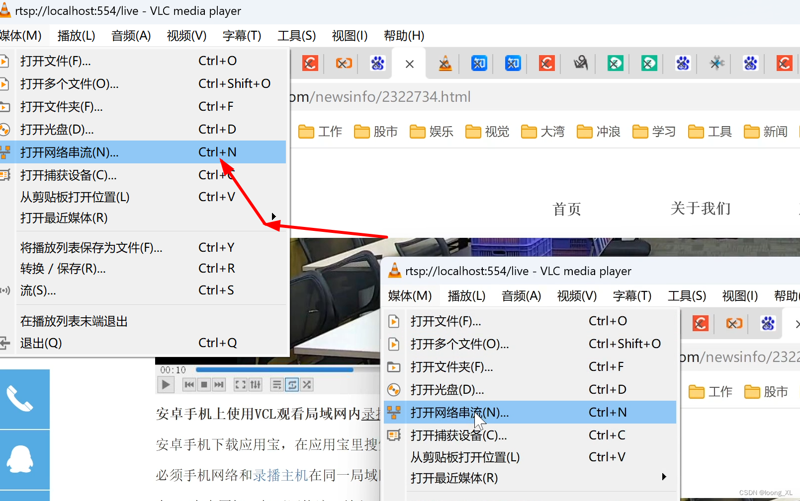
Task: Open the extended settings equalizer icon
Action: [256, 385]
